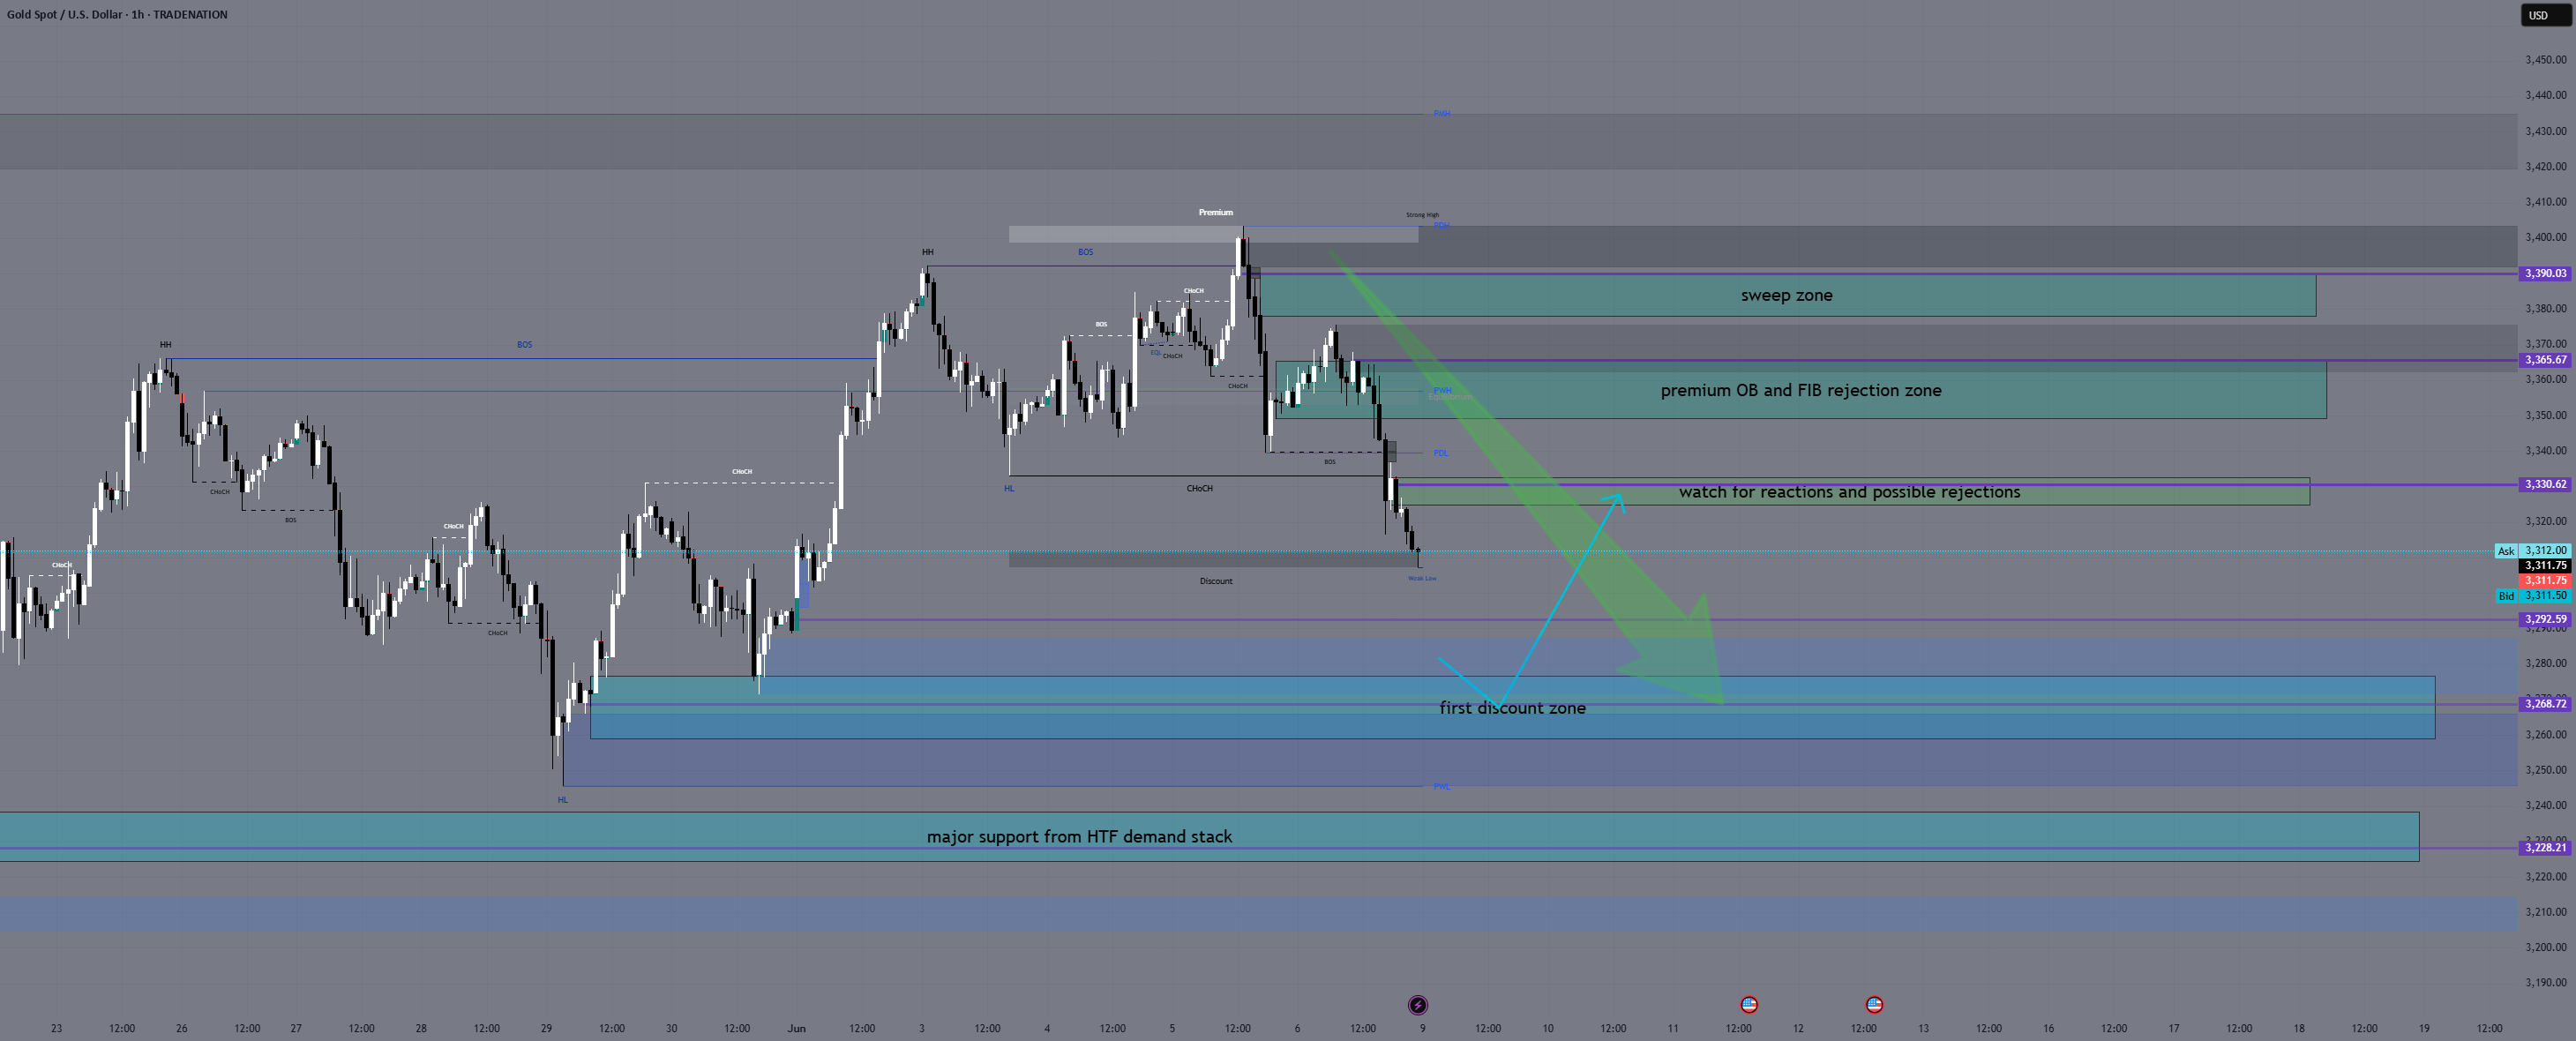
Task: Select the 3,228.21 purple price label
Action: click(x=2545, y=848)
